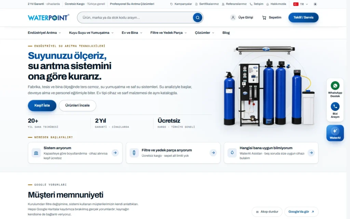
Task: Click the water drop icon in Hangisi card
Action: 232,153
